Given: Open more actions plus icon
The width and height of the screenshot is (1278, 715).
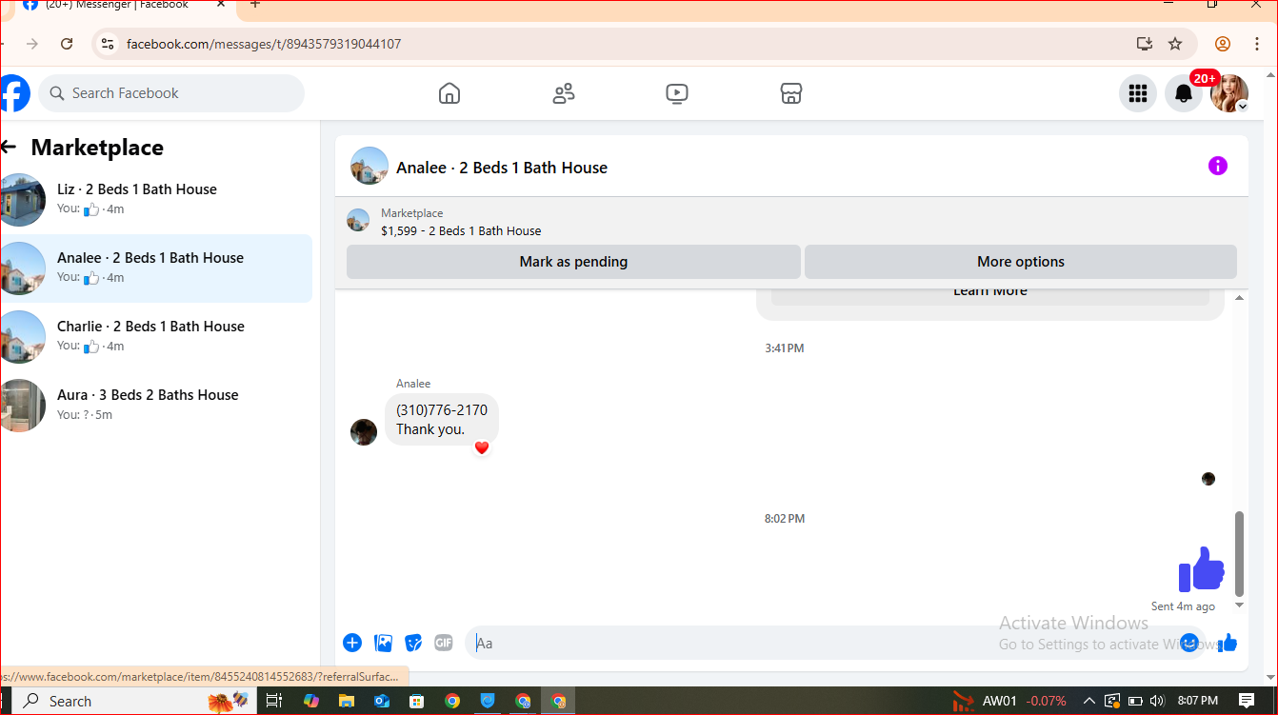Looking at the screenshot, I should [352, 643].
